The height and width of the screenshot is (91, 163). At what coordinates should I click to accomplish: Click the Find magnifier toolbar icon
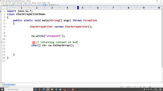point(30,5)
